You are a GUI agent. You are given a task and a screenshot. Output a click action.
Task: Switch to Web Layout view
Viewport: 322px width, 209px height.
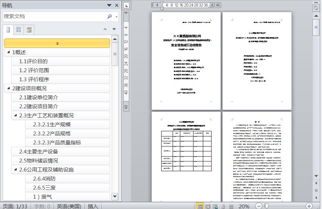point(215,206)
